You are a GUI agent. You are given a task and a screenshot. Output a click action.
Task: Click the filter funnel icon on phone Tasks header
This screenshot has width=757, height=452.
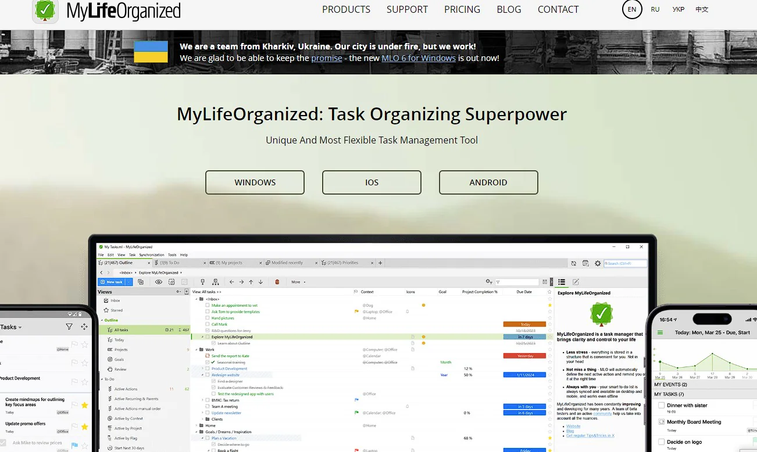[x=69, y=327]
